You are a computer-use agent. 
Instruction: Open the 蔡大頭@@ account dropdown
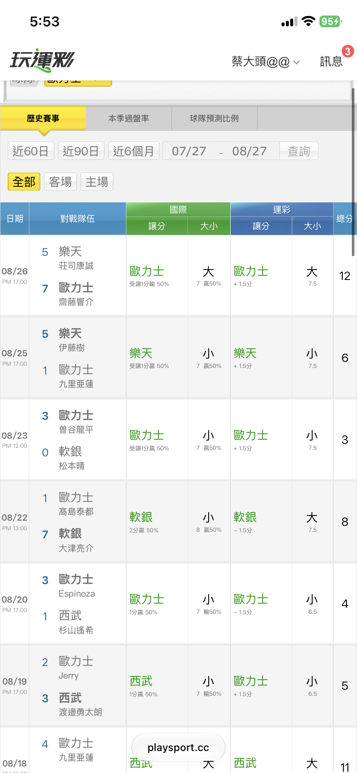click(266, 62)
